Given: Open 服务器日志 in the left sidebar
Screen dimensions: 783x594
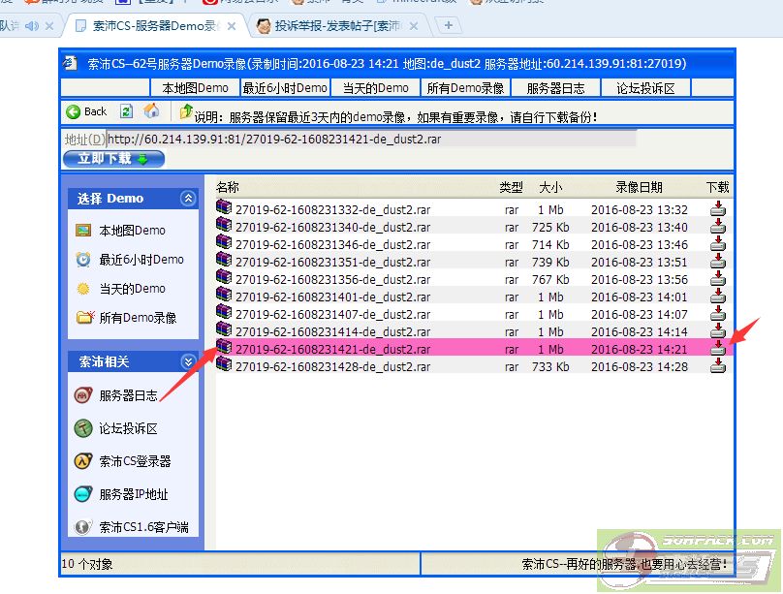Looking at the screenshot, I should point(128,395).
